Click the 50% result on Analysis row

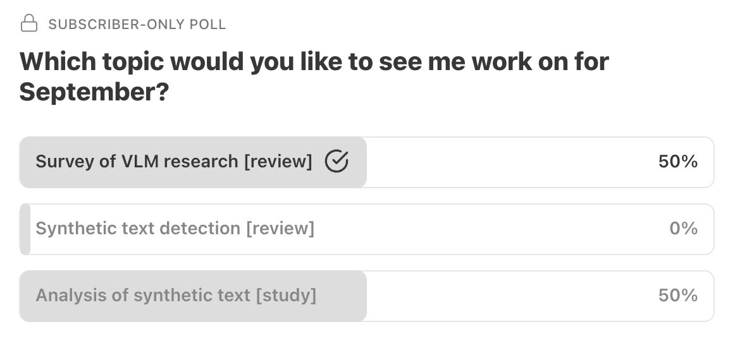(x=677, y=296)
